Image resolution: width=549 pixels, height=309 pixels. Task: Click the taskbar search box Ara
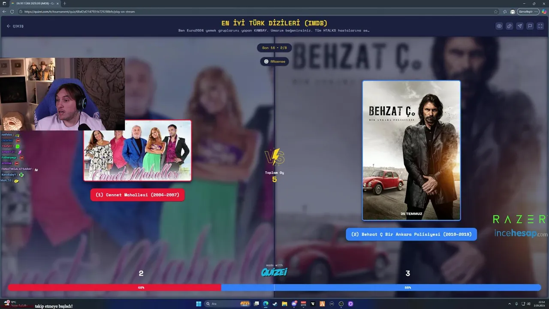coord(227,304)
